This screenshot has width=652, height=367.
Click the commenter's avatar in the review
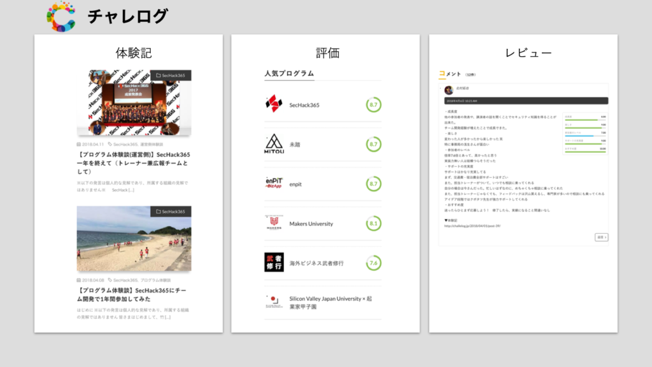448,90
